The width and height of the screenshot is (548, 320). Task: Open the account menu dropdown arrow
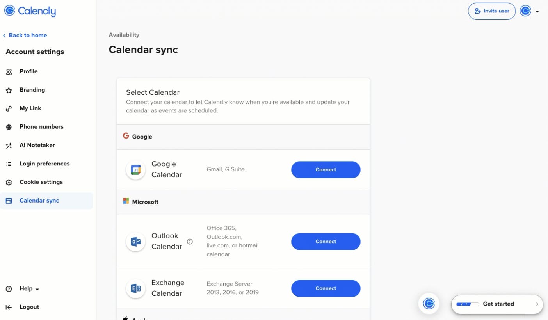(537, 12)
